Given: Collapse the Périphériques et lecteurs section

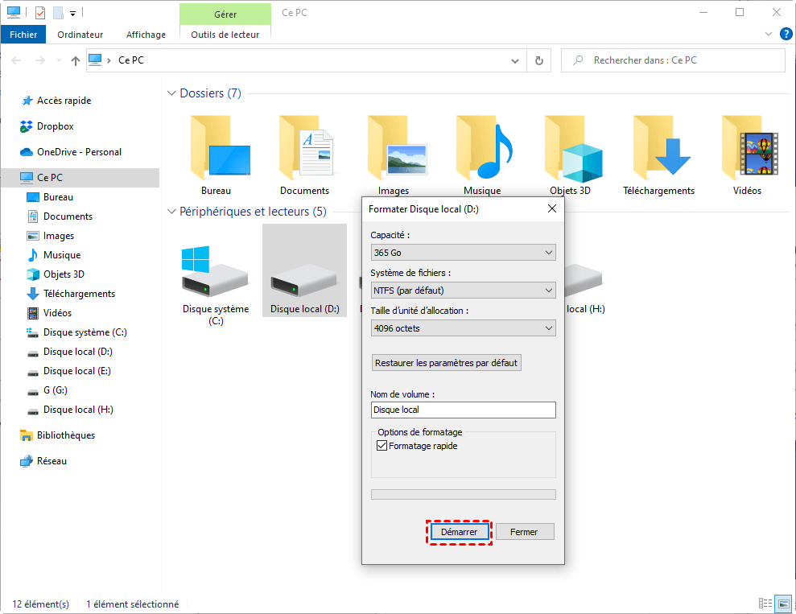Looking at the screenshot, I should pyautogui.click(x=171, y=212).
